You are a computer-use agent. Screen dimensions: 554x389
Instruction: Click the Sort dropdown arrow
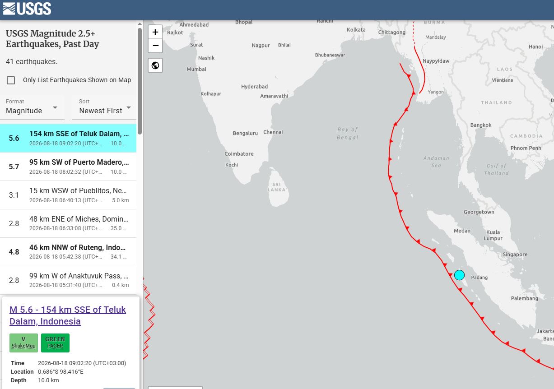point(129,107)
